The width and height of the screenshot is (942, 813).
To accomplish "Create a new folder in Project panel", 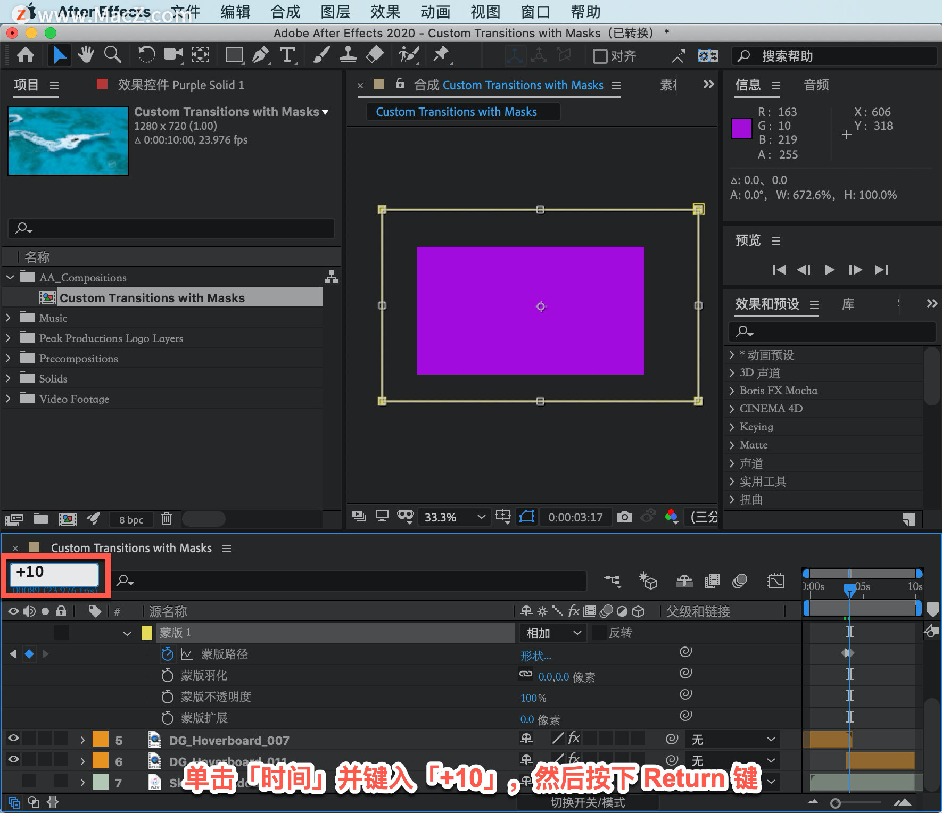I will click(41, 519).
